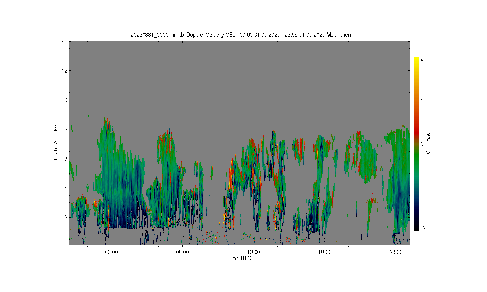
Task: Click the height axis label '8'
Action: point(66,129)
